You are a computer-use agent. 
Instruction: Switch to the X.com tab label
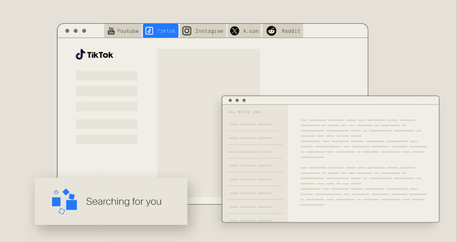[x=251, y=31]
